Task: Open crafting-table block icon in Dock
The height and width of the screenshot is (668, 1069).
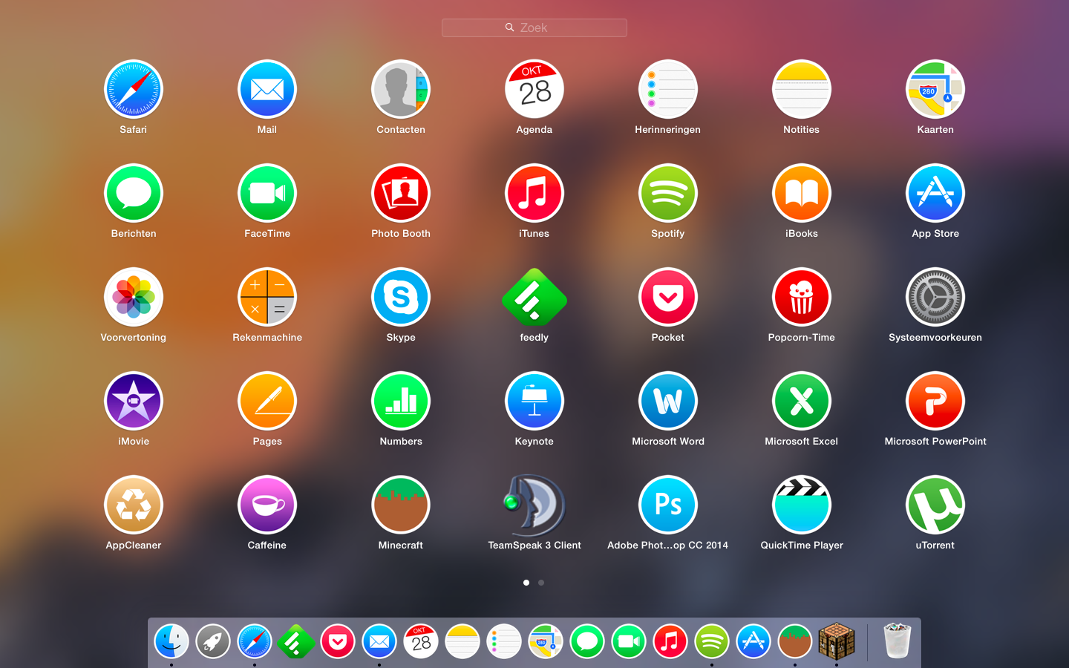Action: pyautogui.click(x=837, y=641)
